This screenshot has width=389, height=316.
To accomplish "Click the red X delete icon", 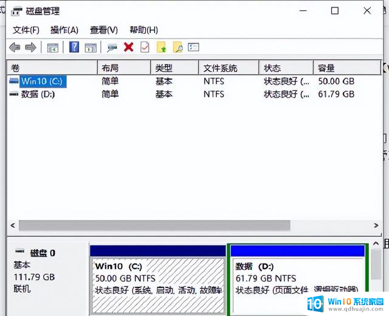I will coord(128,47).
